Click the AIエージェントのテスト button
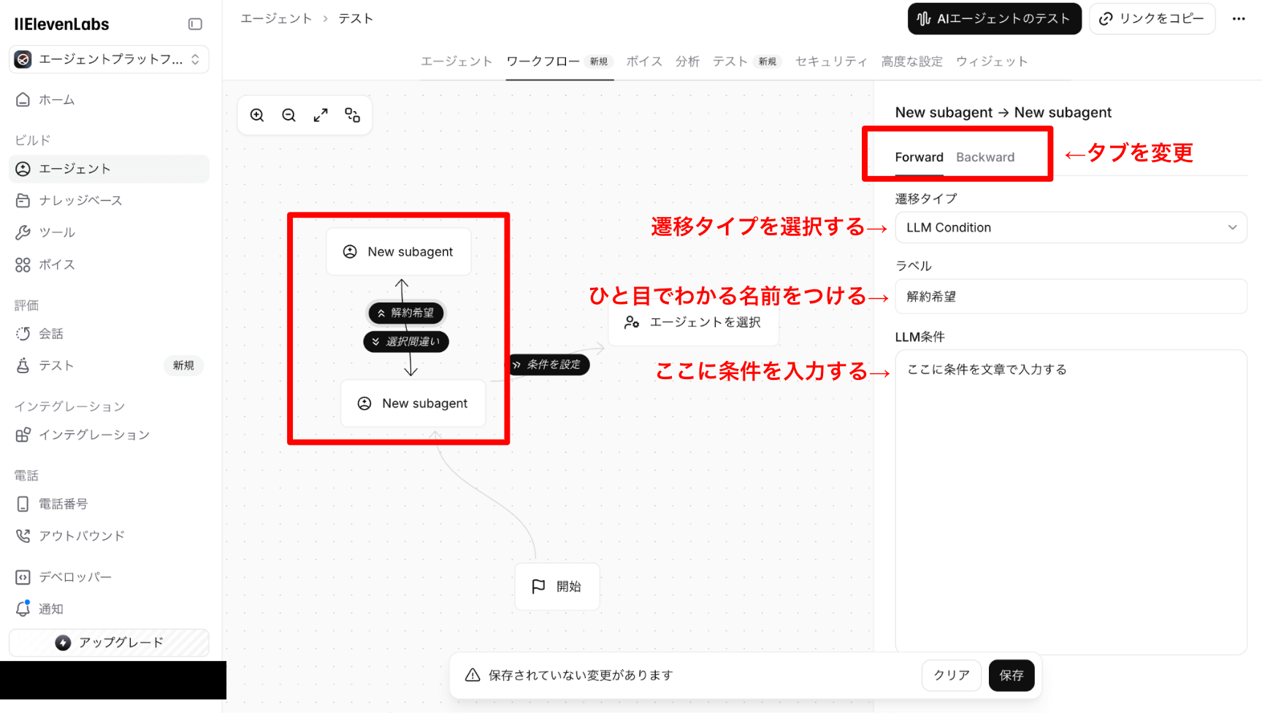 click(994, 19)
